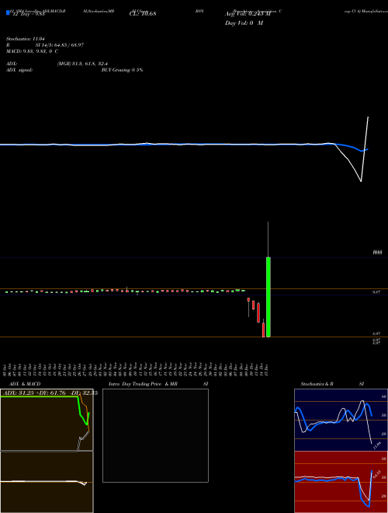Image resolution: width=388 pixels, height=513 pixels.
Task: Click the 'Stochastics & R' panel title
Action: pyautogui.click(x=317, y=384)
